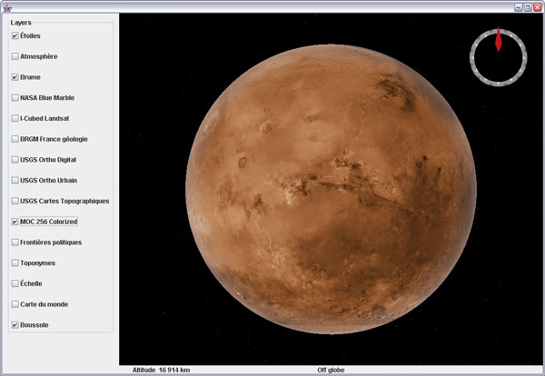Screen dimensions: 545x376
Task: Click the Mars globe
Action: [x=331, y=189]
